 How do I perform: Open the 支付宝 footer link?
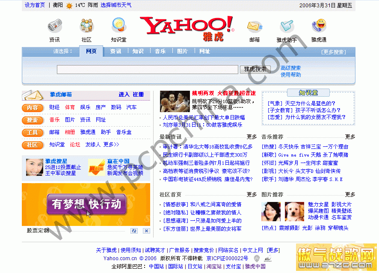pyautogui.click(x=233, y=267)
